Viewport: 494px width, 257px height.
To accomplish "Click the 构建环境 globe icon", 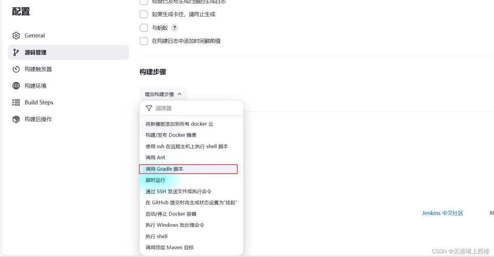I will coord(16,86).
